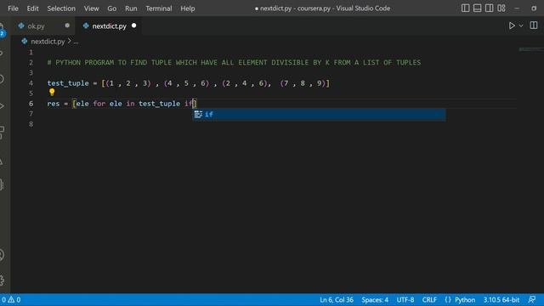The image size is (544, 306).
Task: Click the feedback icon in status bar
Action: (532, 299)
